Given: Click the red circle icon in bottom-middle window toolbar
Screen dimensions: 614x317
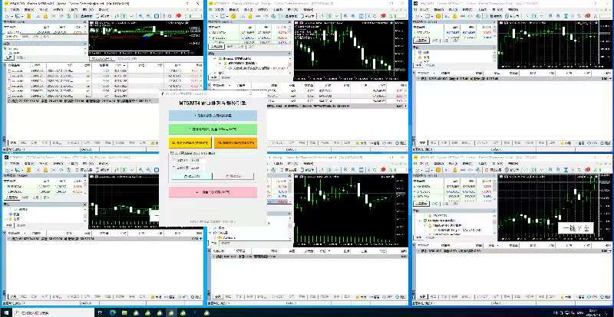Looking at the screenshot, I should pyautogui.click(x=383, y=170).
